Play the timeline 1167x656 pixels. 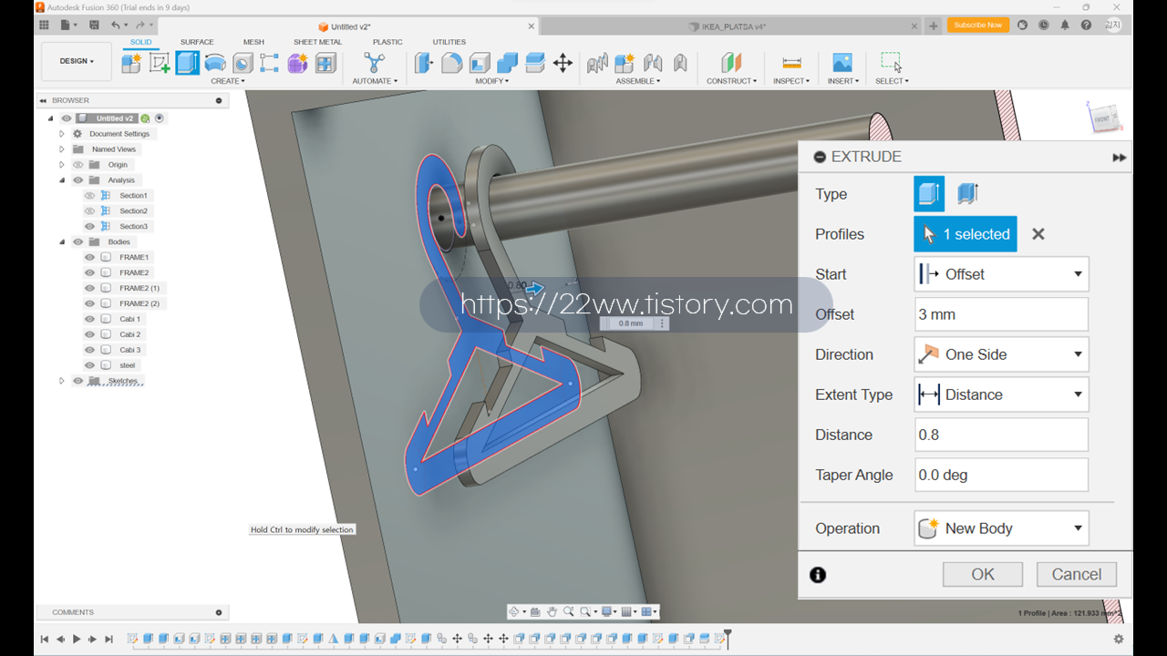(77, 640)
